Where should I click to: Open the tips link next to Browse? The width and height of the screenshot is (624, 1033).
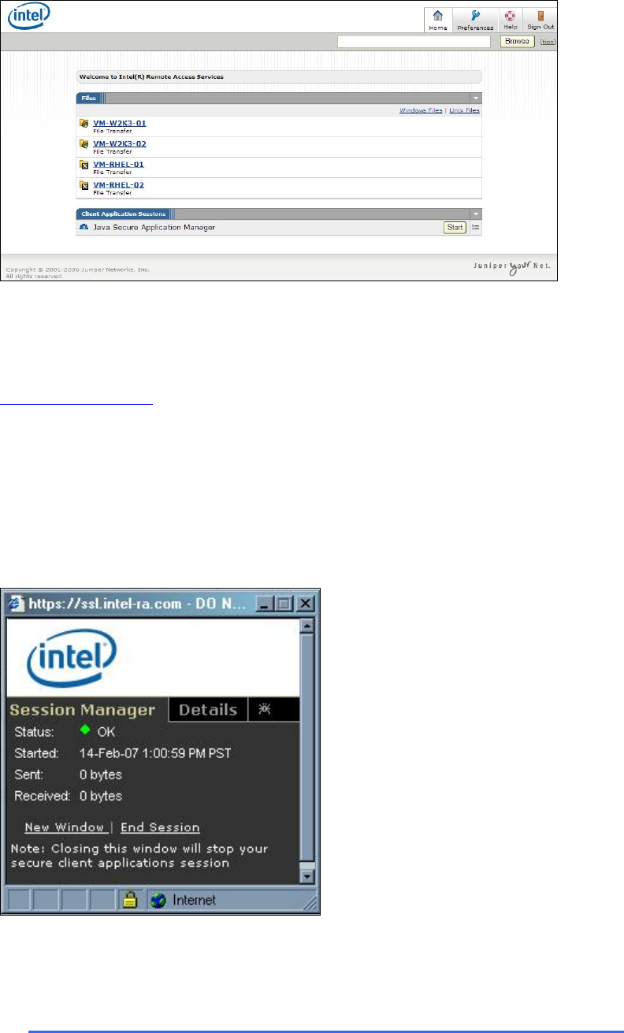(x=547, y=42)
